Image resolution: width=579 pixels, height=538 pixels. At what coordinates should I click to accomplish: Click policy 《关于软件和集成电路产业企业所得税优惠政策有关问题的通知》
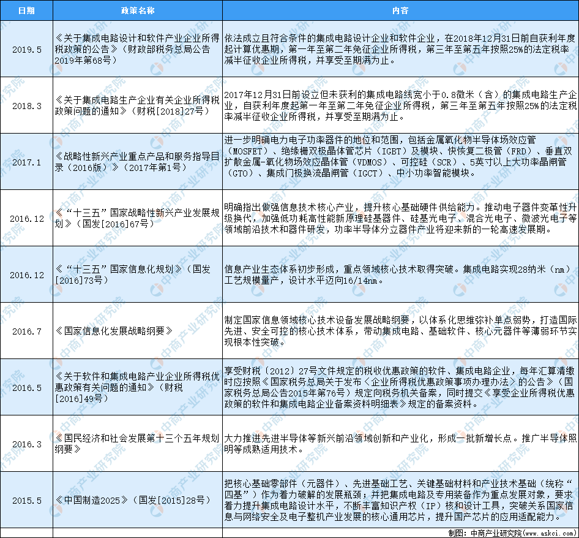[137, 387]
